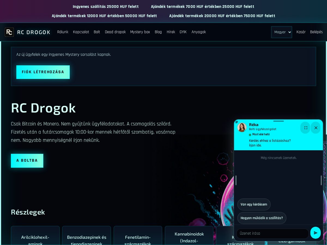Image resolution: width=327 pixels, height=245 pixels.
Task: Click the chat panel drag handle bar
Action: (278, 121)
